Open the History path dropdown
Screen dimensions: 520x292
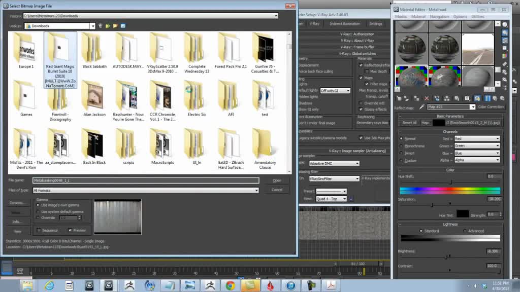276,16
